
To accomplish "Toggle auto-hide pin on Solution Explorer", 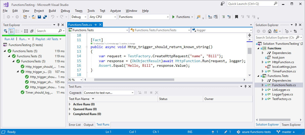I will [296, 25].
